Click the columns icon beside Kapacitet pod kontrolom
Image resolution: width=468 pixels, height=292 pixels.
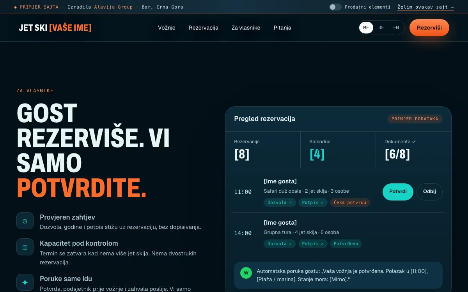coord(25,247)
